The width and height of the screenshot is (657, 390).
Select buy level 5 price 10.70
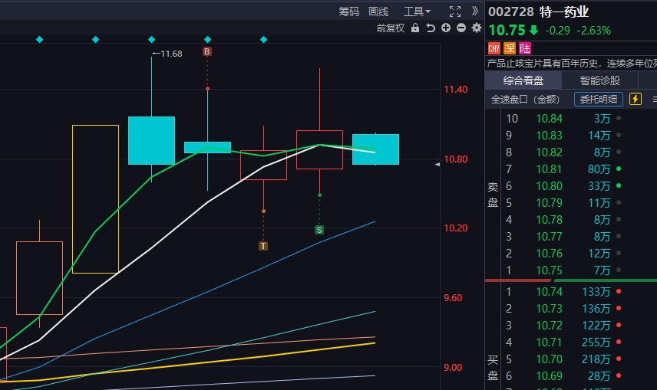click(x=550, y=359)
